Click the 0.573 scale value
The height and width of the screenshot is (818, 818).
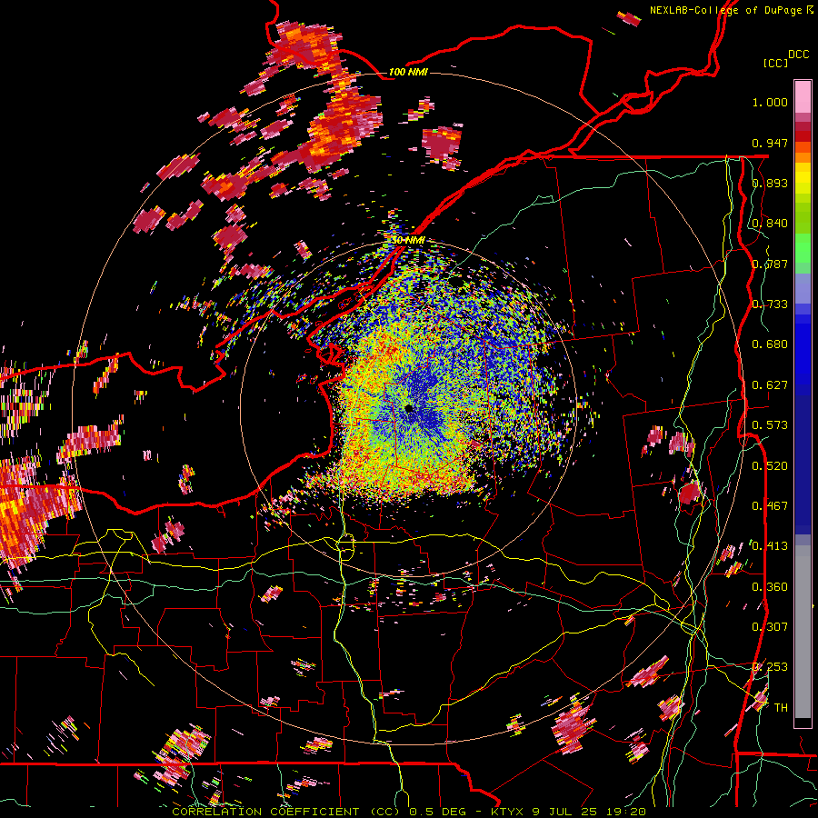[770, 424]
